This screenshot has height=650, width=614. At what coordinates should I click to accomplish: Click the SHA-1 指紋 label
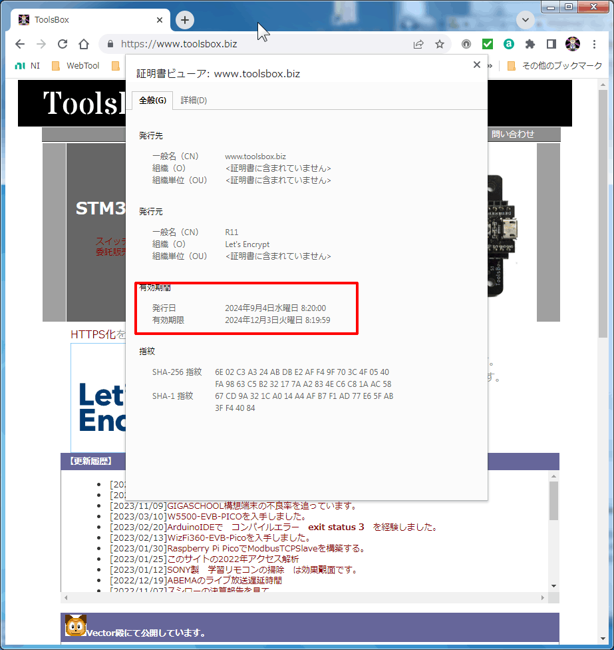pyautogui.click(x=173, y=396)
